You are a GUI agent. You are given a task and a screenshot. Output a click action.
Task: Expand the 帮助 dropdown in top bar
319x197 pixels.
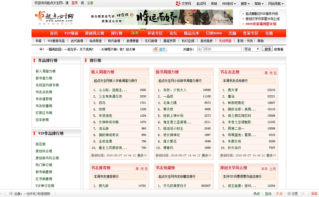259,4
